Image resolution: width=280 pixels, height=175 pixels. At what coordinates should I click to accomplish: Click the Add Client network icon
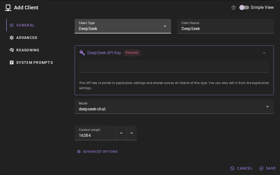coord(8,8)
